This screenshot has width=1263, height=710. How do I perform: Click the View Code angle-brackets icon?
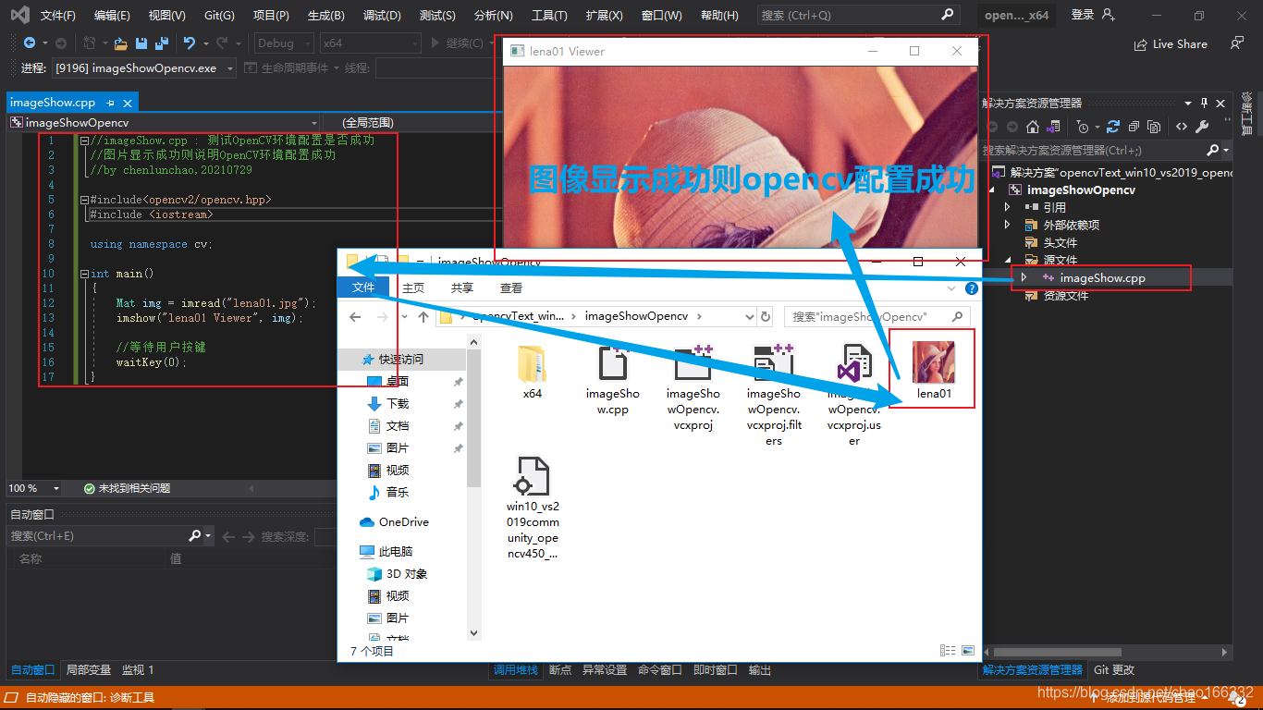[1182, 127]
